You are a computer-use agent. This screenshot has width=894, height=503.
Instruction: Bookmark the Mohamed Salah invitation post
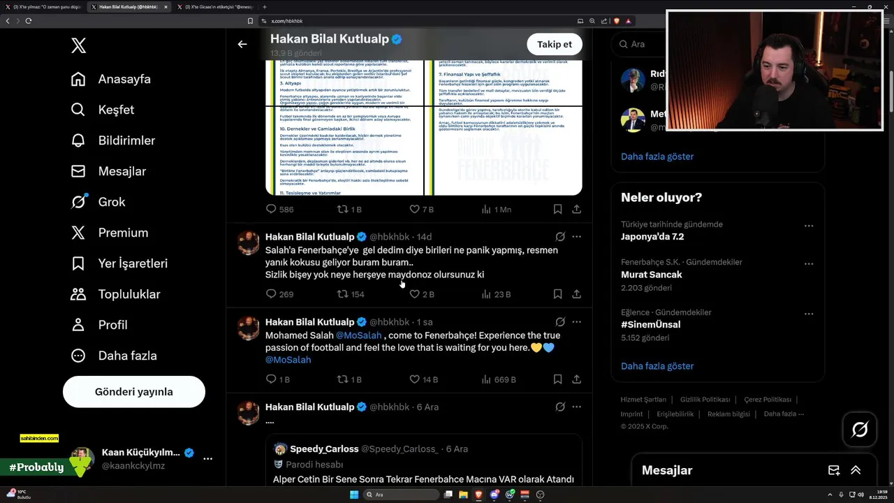[557, 379]
